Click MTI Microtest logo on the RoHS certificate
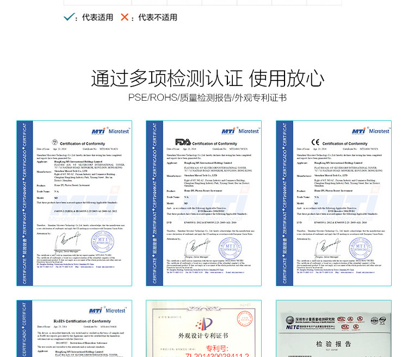Image resolution: width=408 pixels, height=357 pixels. tap(108, 310)
